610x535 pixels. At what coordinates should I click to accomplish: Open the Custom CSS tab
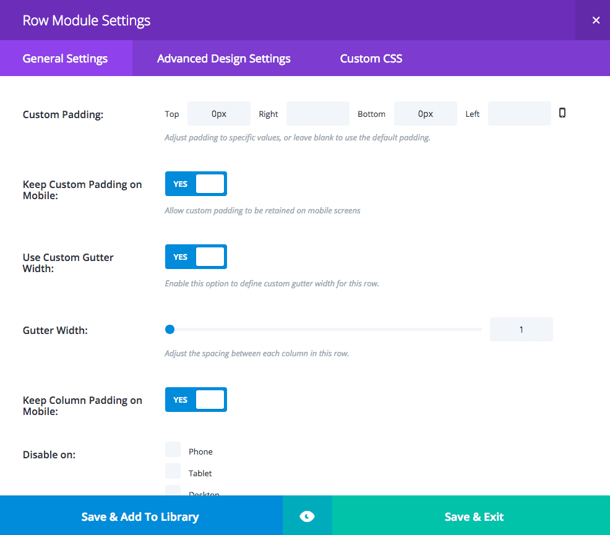pos(371,59)
